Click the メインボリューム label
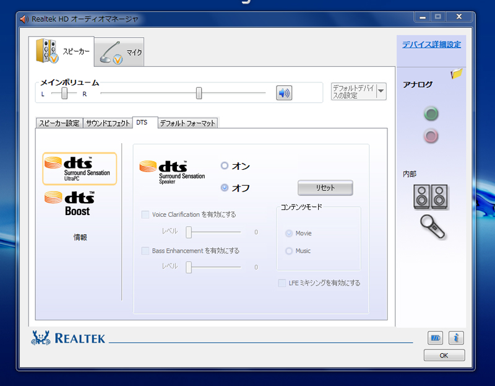The height and width of the screenshot is (386, 495). tap(70, 83)
